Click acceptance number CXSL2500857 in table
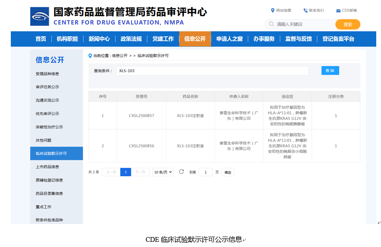Screen dimensions: 381x247 141,116
